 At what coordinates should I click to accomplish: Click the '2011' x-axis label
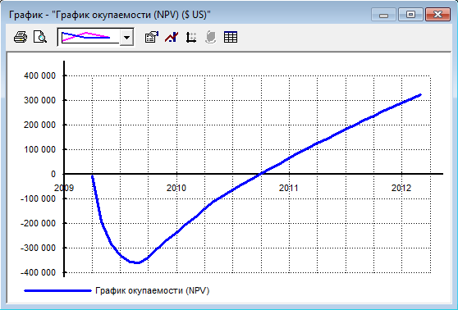click(x=289, y=188)
